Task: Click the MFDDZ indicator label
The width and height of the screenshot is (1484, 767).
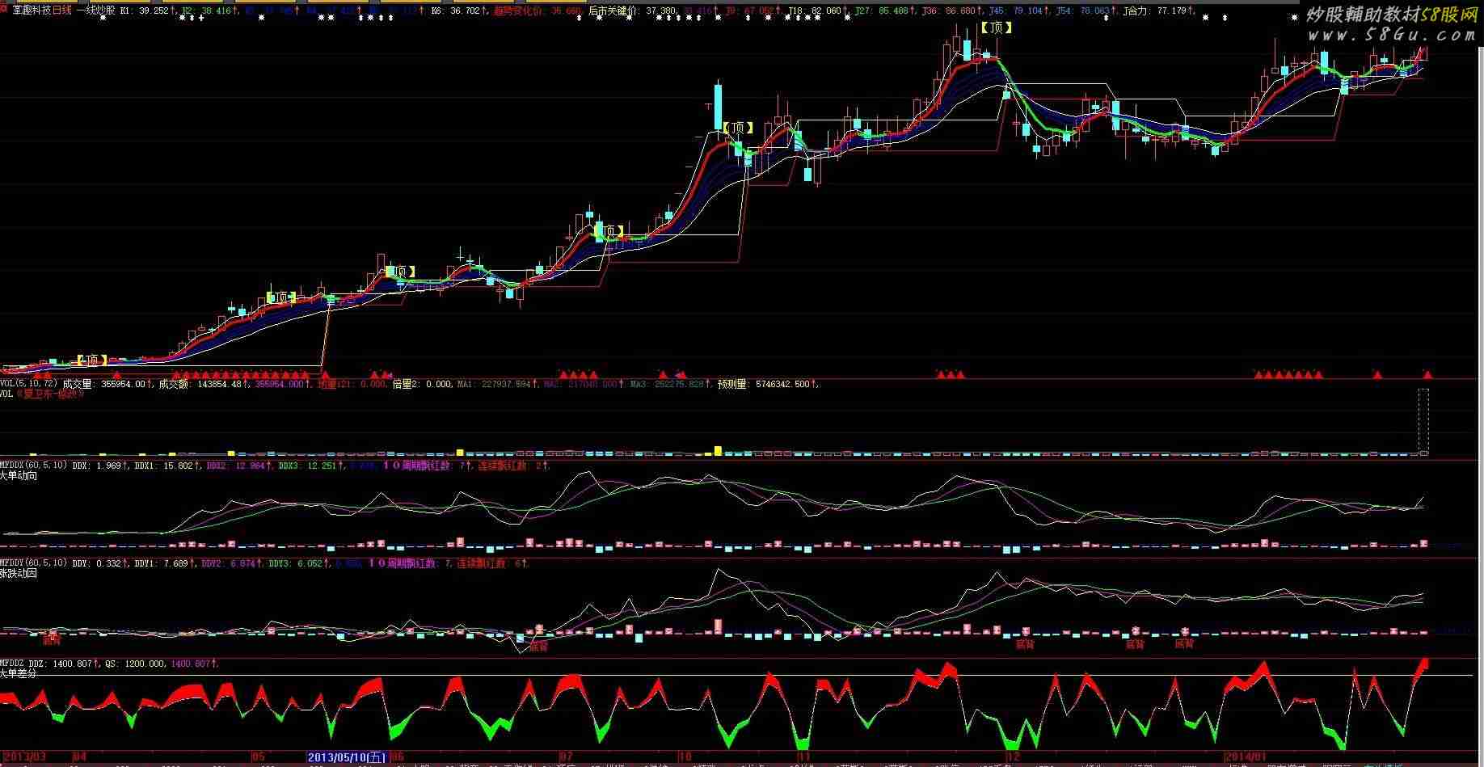Action: (14, 664)
